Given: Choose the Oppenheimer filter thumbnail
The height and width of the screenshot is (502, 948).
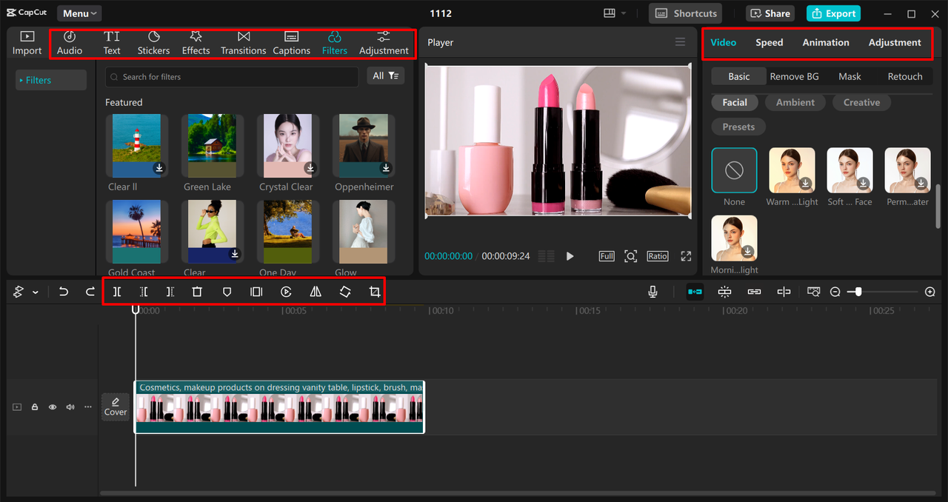Looking at the screenshot, I should coord(364,146).
